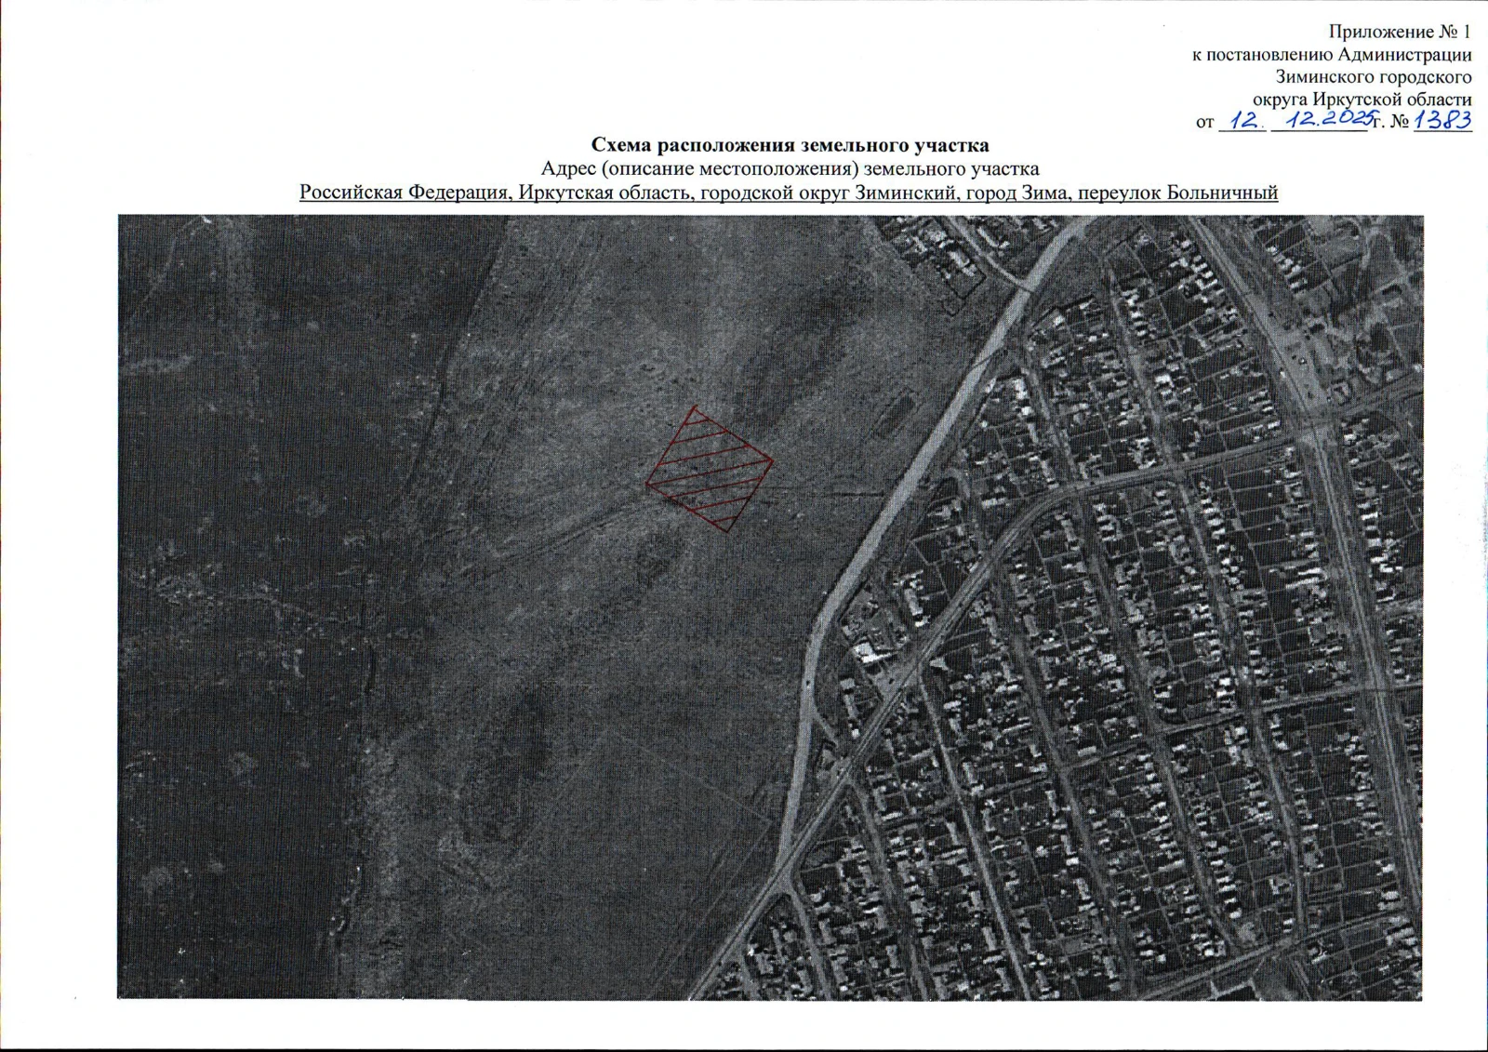This screenshot has width=1488, height=1052.
Task: Select the "Адрес (описание местоположения)" subtitle
Action: coord(790,169)
